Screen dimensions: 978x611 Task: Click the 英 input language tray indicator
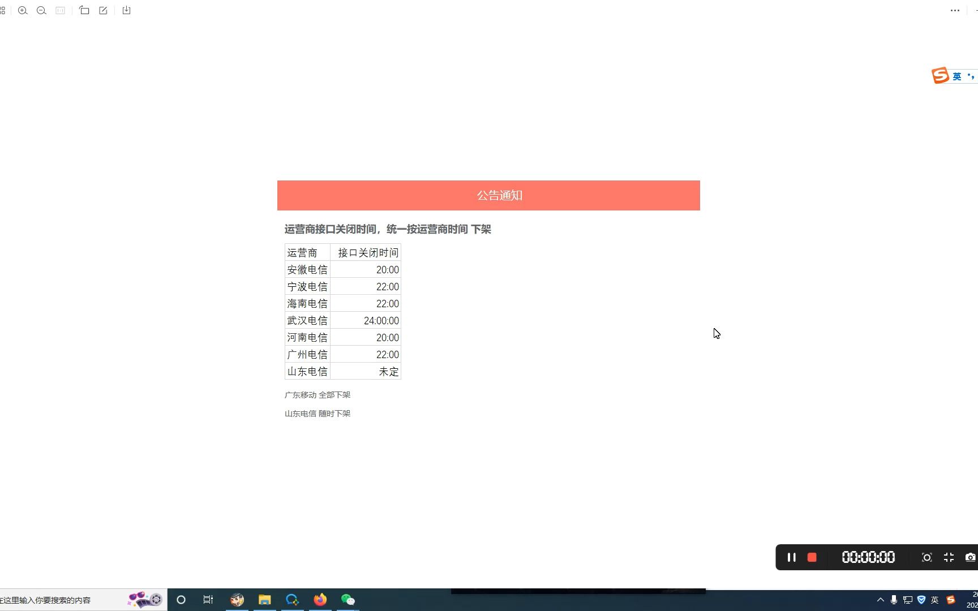point(935,600)
